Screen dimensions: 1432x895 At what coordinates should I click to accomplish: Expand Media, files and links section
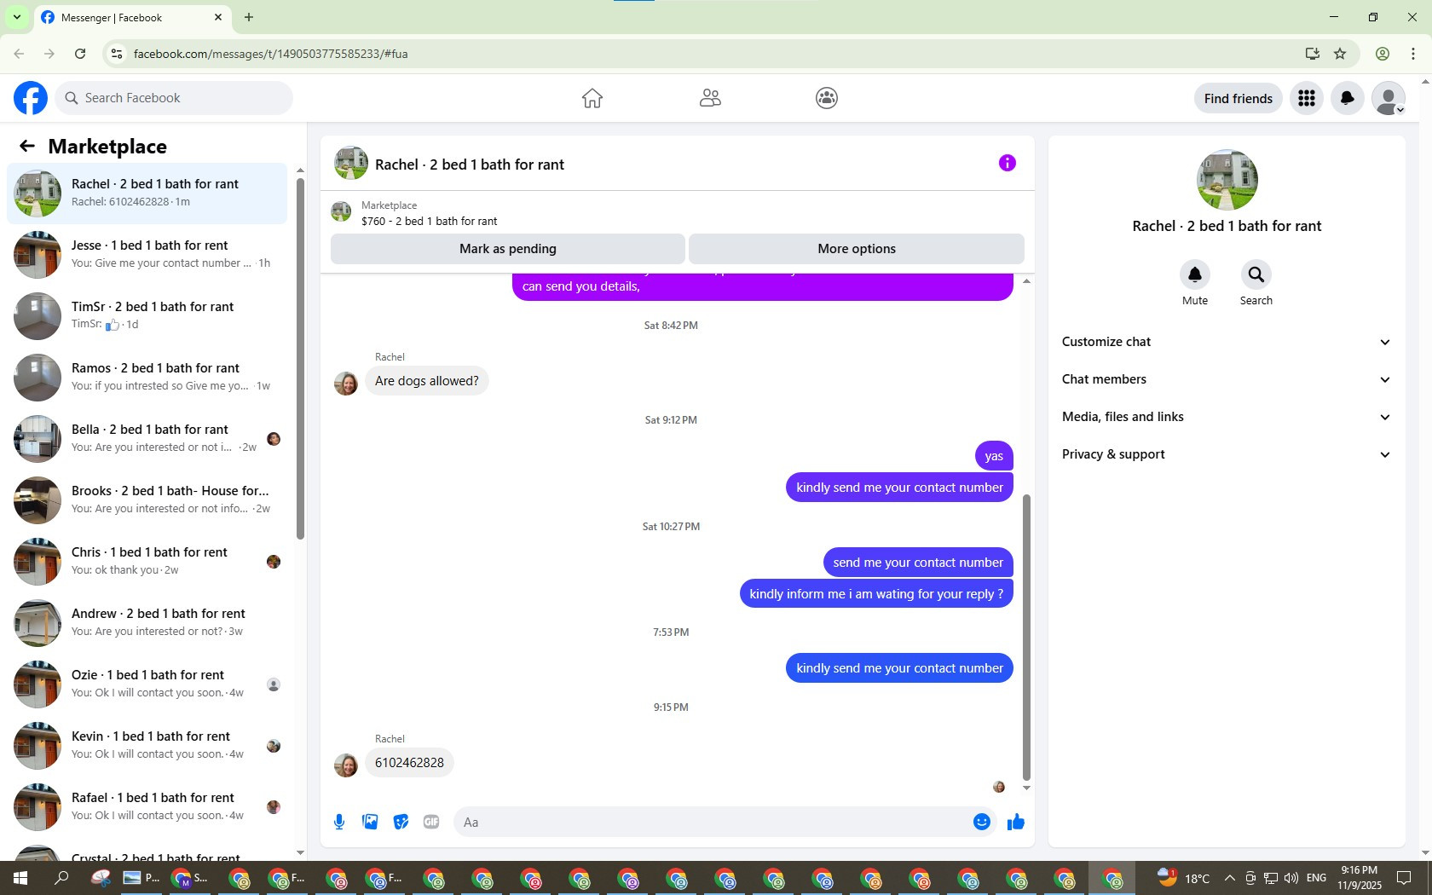(x=1227, y=417)
